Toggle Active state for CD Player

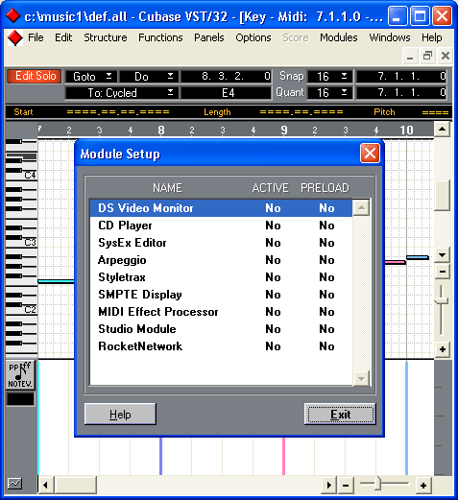tap(273, 226)
